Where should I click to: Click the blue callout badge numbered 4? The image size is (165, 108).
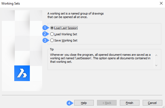tap(69, 103)
